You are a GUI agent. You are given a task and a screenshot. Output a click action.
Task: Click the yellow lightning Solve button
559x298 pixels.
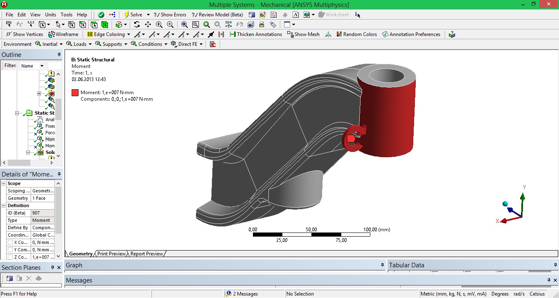point(133,15)
